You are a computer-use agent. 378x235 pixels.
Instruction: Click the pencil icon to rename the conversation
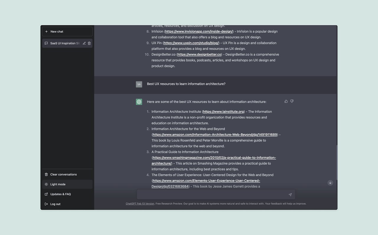click(84, 43)
